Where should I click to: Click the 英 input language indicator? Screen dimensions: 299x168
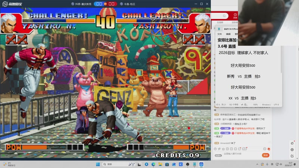click(x=272, y=164)
